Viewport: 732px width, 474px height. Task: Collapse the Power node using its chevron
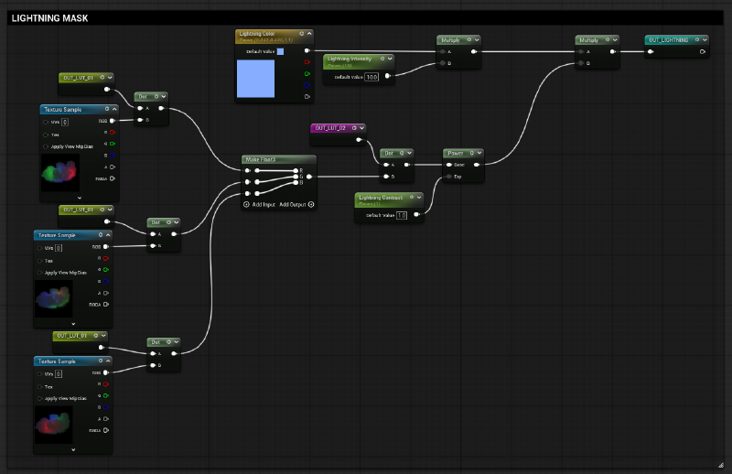[x=478, y=153]
